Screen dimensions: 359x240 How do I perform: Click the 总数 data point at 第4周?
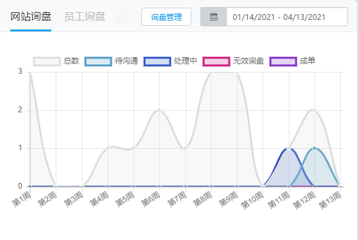coord(108,148)
